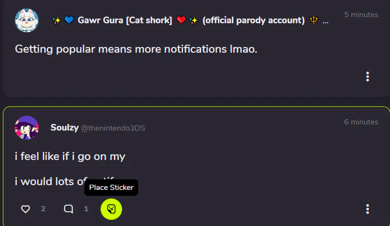The height and width of the screenshot is (226, 390).
Task: Click the yellow Place Sticker button
Action: point(111,209)
